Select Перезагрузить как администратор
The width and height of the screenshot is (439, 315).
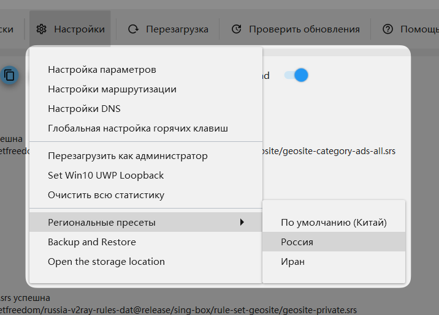coord(128,156)
